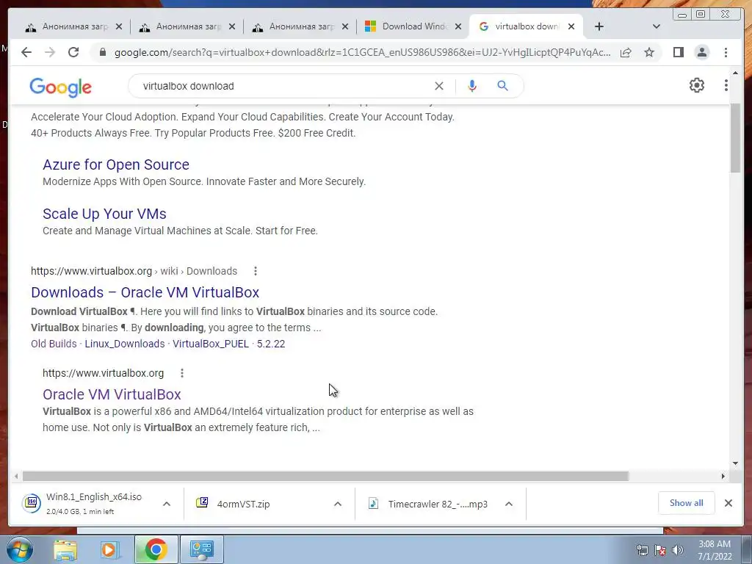Screen dimensions: 752x564
Task: Open the Oracle VM VirtualBox result
Action: click(112, 394)
